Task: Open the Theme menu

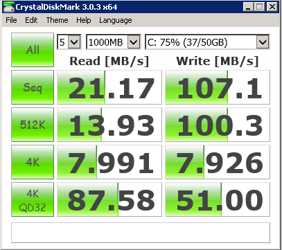Action: pos(57,20)
